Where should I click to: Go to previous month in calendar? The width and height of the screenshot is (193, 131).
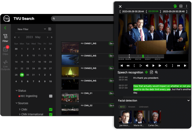(19, 37)
